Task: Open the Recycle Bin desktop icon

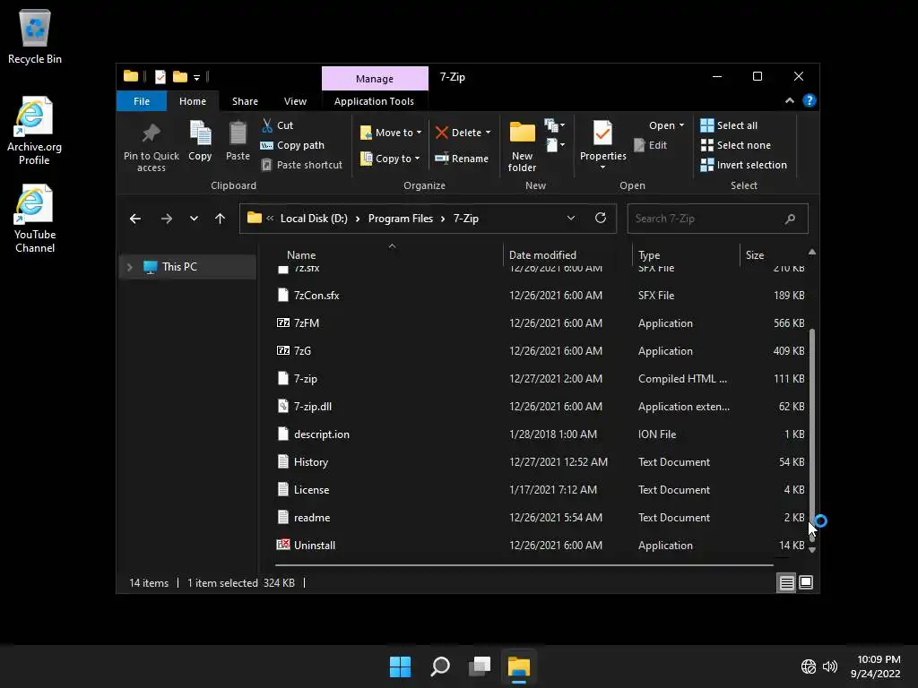Action: pyautogui.click(x=35, y=36)
